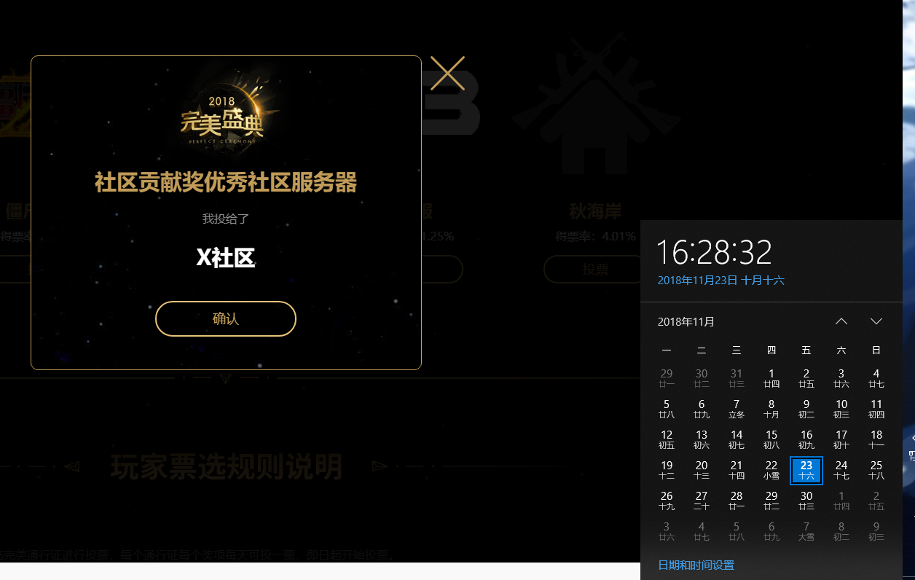Select November 30 in the calendar

[806, 501]
